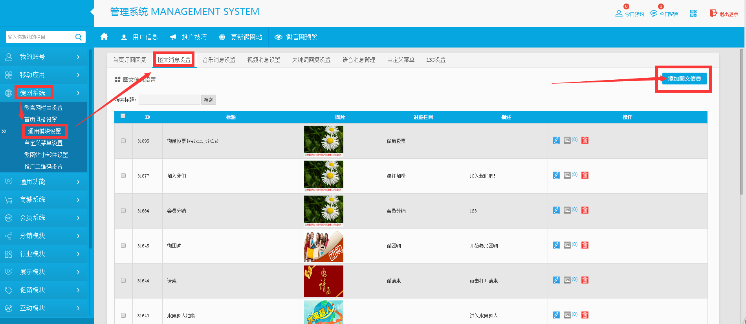Click the pencil edit icon for 请柬 row
The width and height of the screenshot is (746, 324).
click(556, 280)
